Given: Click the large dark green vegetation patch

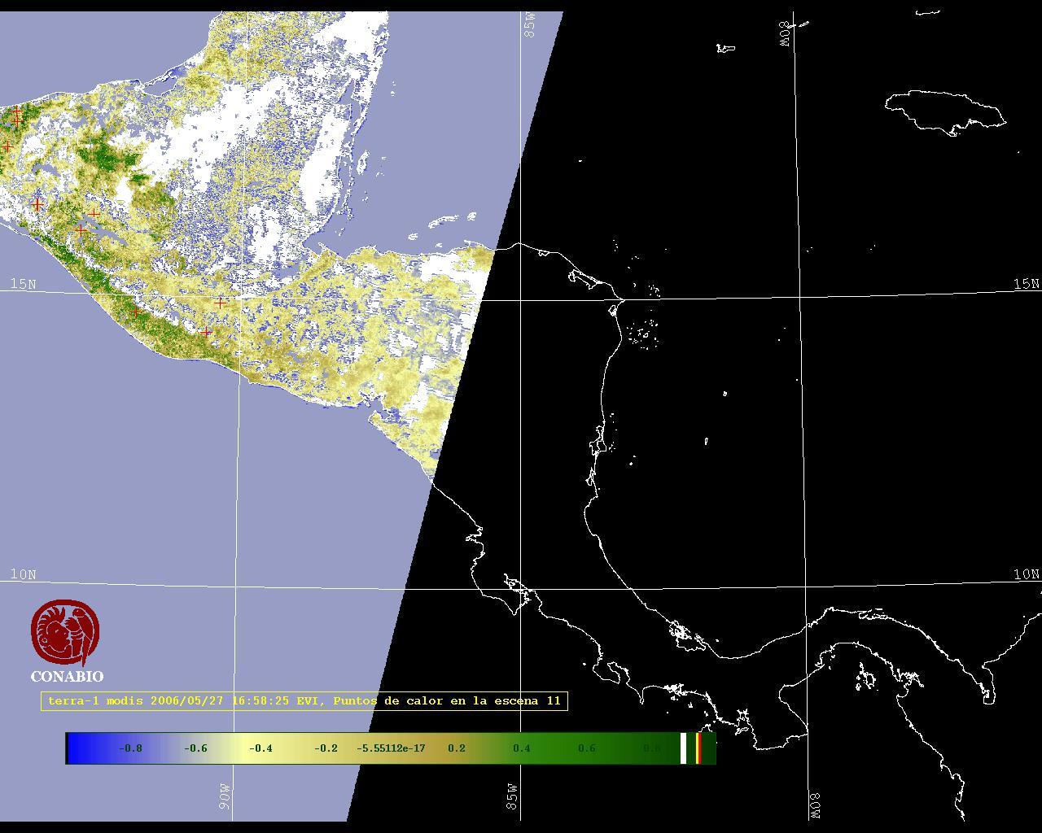Looking at the screenshot, I should pyautogui.click(x=104, y=155).
